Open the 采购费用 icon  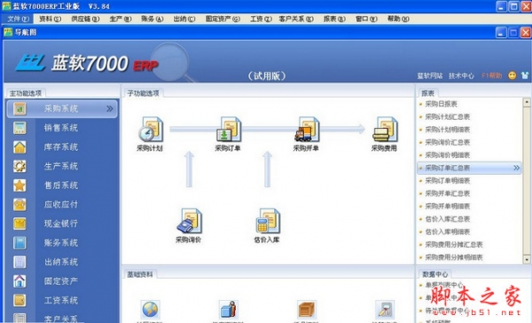click(385, 129)
